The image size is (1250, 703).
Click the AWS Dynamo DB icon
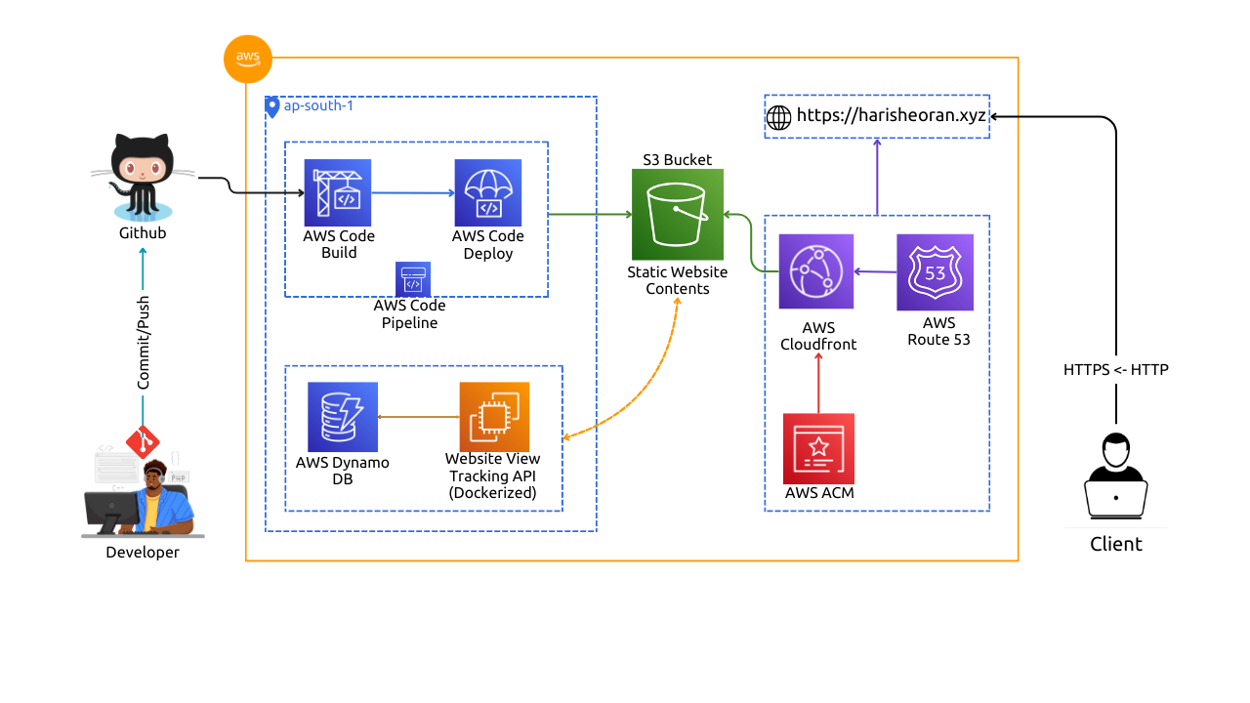(x=343, y=417)
